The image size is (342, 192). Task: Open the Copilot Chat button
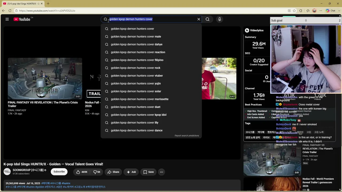click(331, 11)
